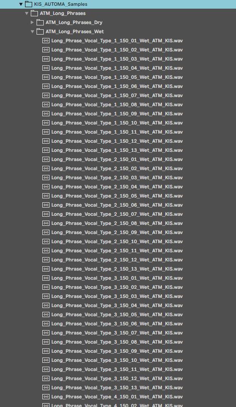The width and height of the screenshot is (236, 407).
Task: Click the ATM_Long_Phrases_Wet folder icon
Action: (40, 31)
